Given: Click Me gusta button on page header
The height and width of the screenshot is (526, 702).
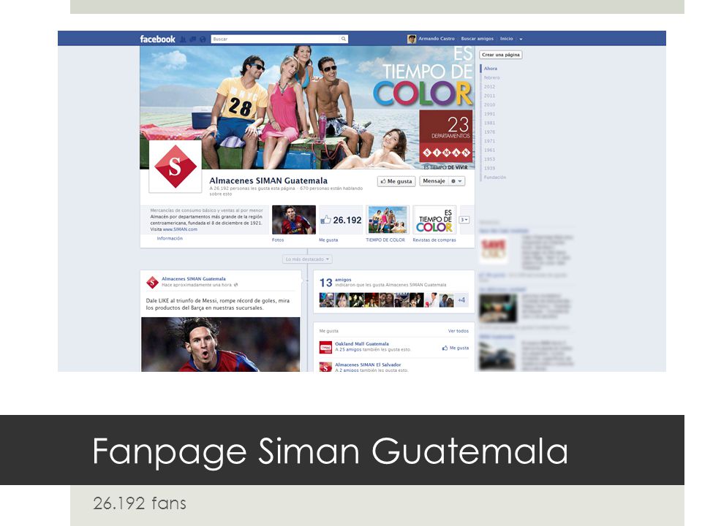Looking at the screenshot, I should coord(396,181).
